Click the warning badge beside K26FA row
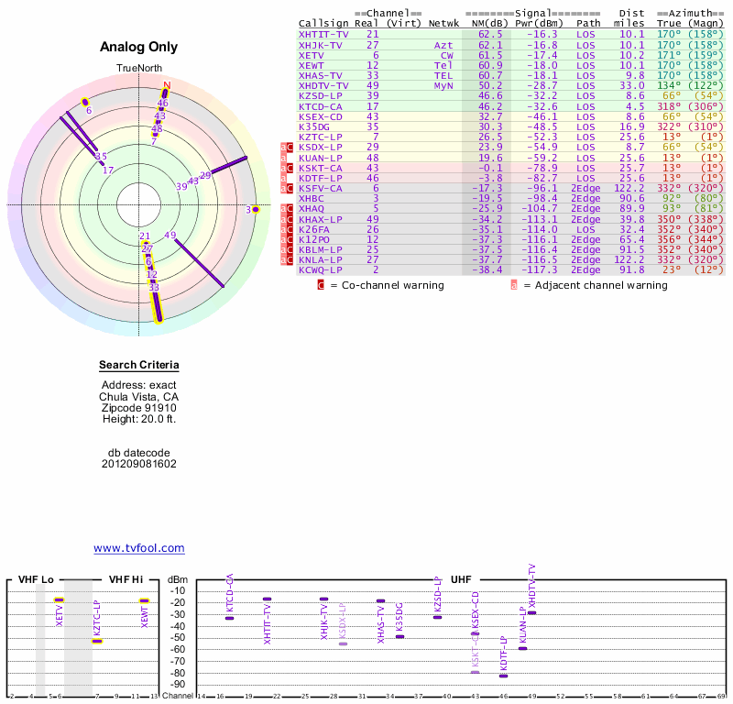Image resolution: width=733 pixels, height=704 pixels. coord(287,230)
